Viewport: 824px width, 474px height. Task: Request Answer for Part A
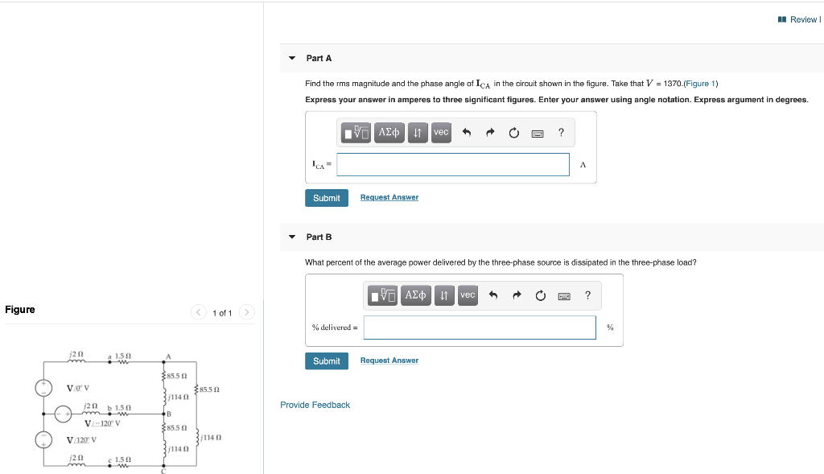[x=389, y=198]
